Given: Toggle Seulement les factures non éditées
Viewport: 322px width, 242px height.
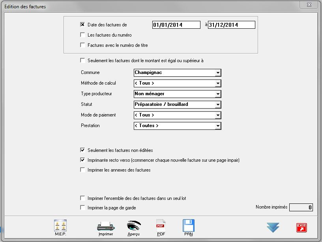Looking at the screenshot, I should [x=82, y=150].
